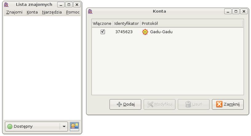
Task: Click the Modyfikuj button
Action: pos(159,104)
